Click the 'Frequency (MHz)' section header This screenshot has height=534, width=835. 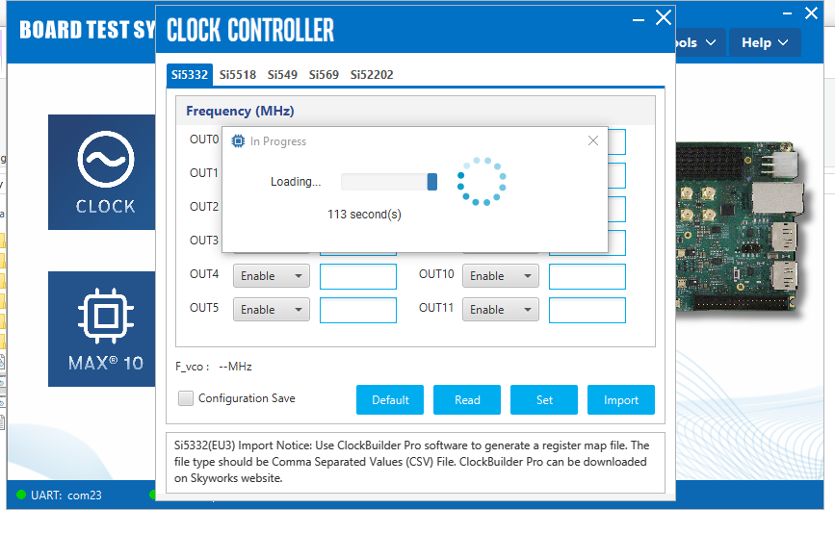coord(240,111)
